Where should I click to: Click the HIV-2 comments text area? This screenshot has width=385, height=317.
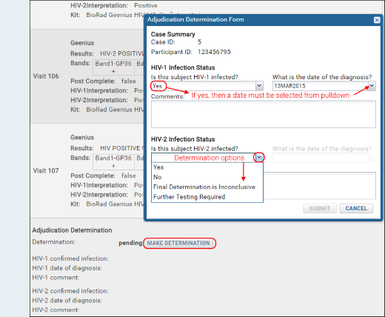(x=320, y=186)
